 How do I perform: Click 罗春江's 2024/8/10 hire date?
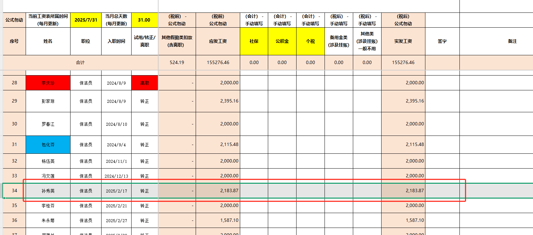pos(116,124)
